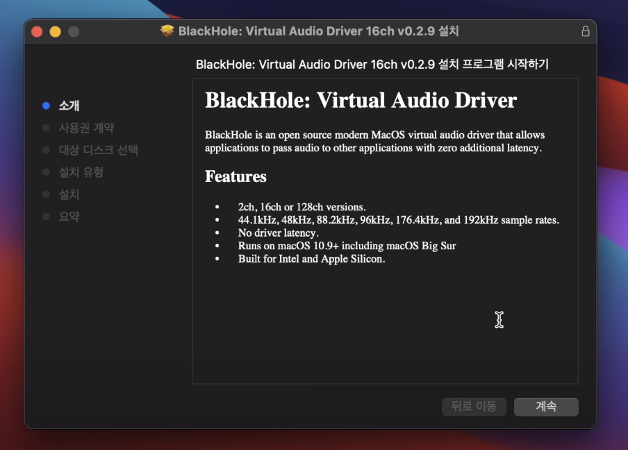The image size is (628, 450).
Task: Click the subtitle '설치 프로그램 시작하기' line
Action: click(x=372, y=64)
